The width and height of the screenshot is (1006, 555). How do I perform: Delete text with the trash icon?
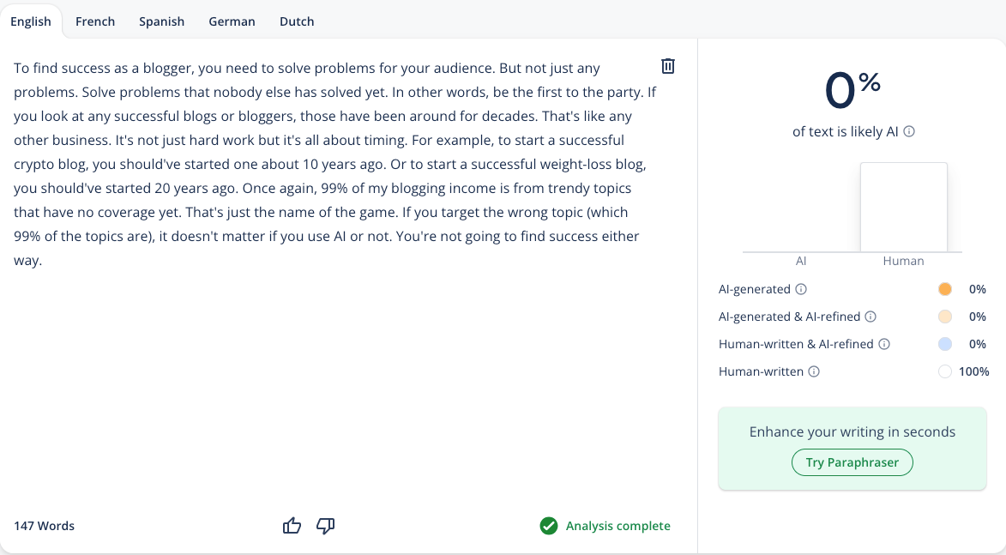[x=668, y=66]
